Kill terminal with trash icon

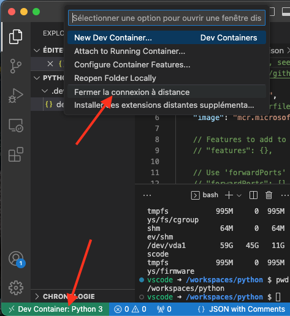click(269, 195)
